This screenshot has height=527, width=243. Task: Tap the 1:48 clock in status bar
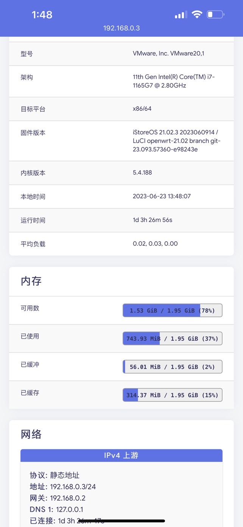point(42,15)
